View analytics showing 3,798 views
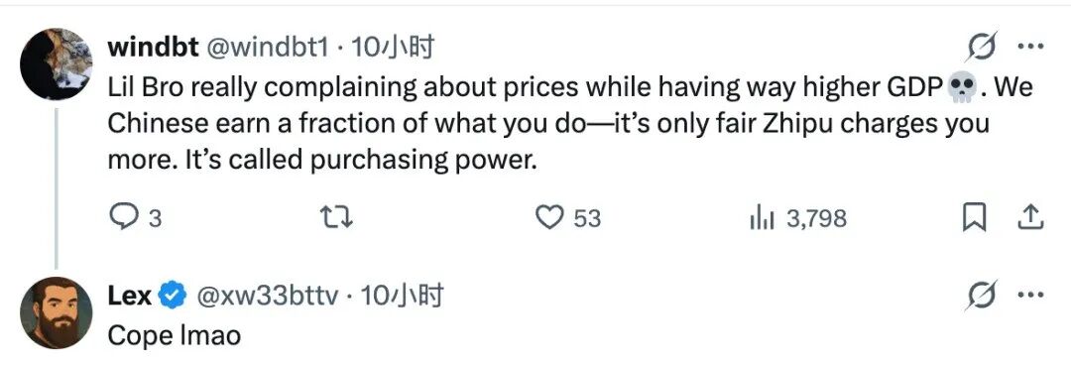 click(x=797, y=219)
